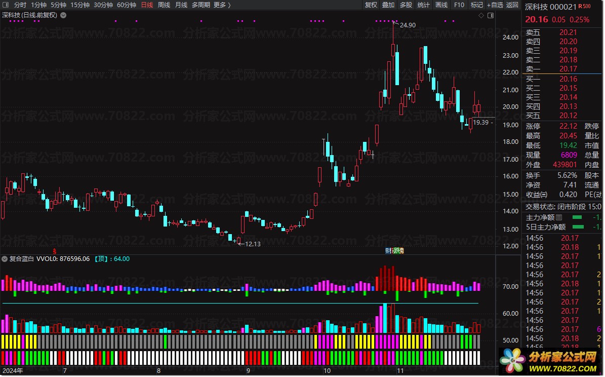Select the 60分钟 period tab
Image resolution: width=605 pixels, height=377 pixels.
click(x=127, y=5)
